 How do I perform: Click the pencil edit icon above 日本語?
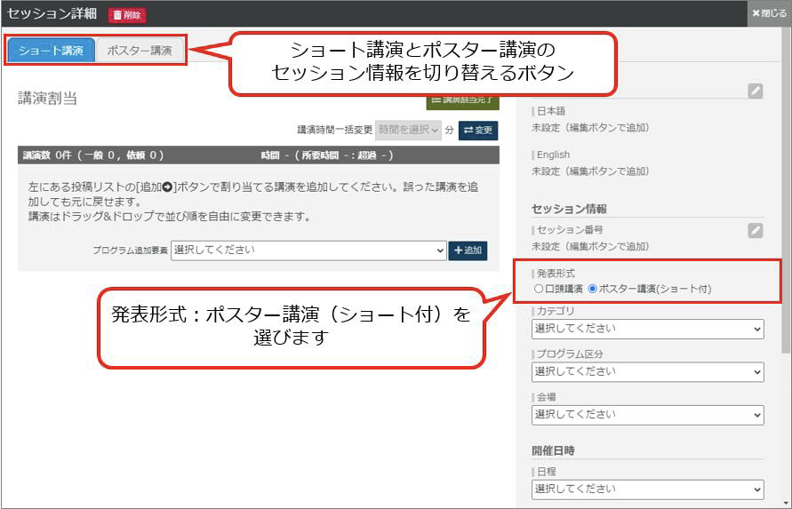(x=755, y=91)
